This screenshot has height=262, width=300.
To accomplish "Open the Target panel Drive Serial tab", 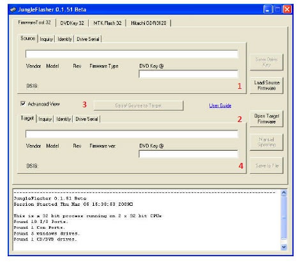I will tap(87, 119).
